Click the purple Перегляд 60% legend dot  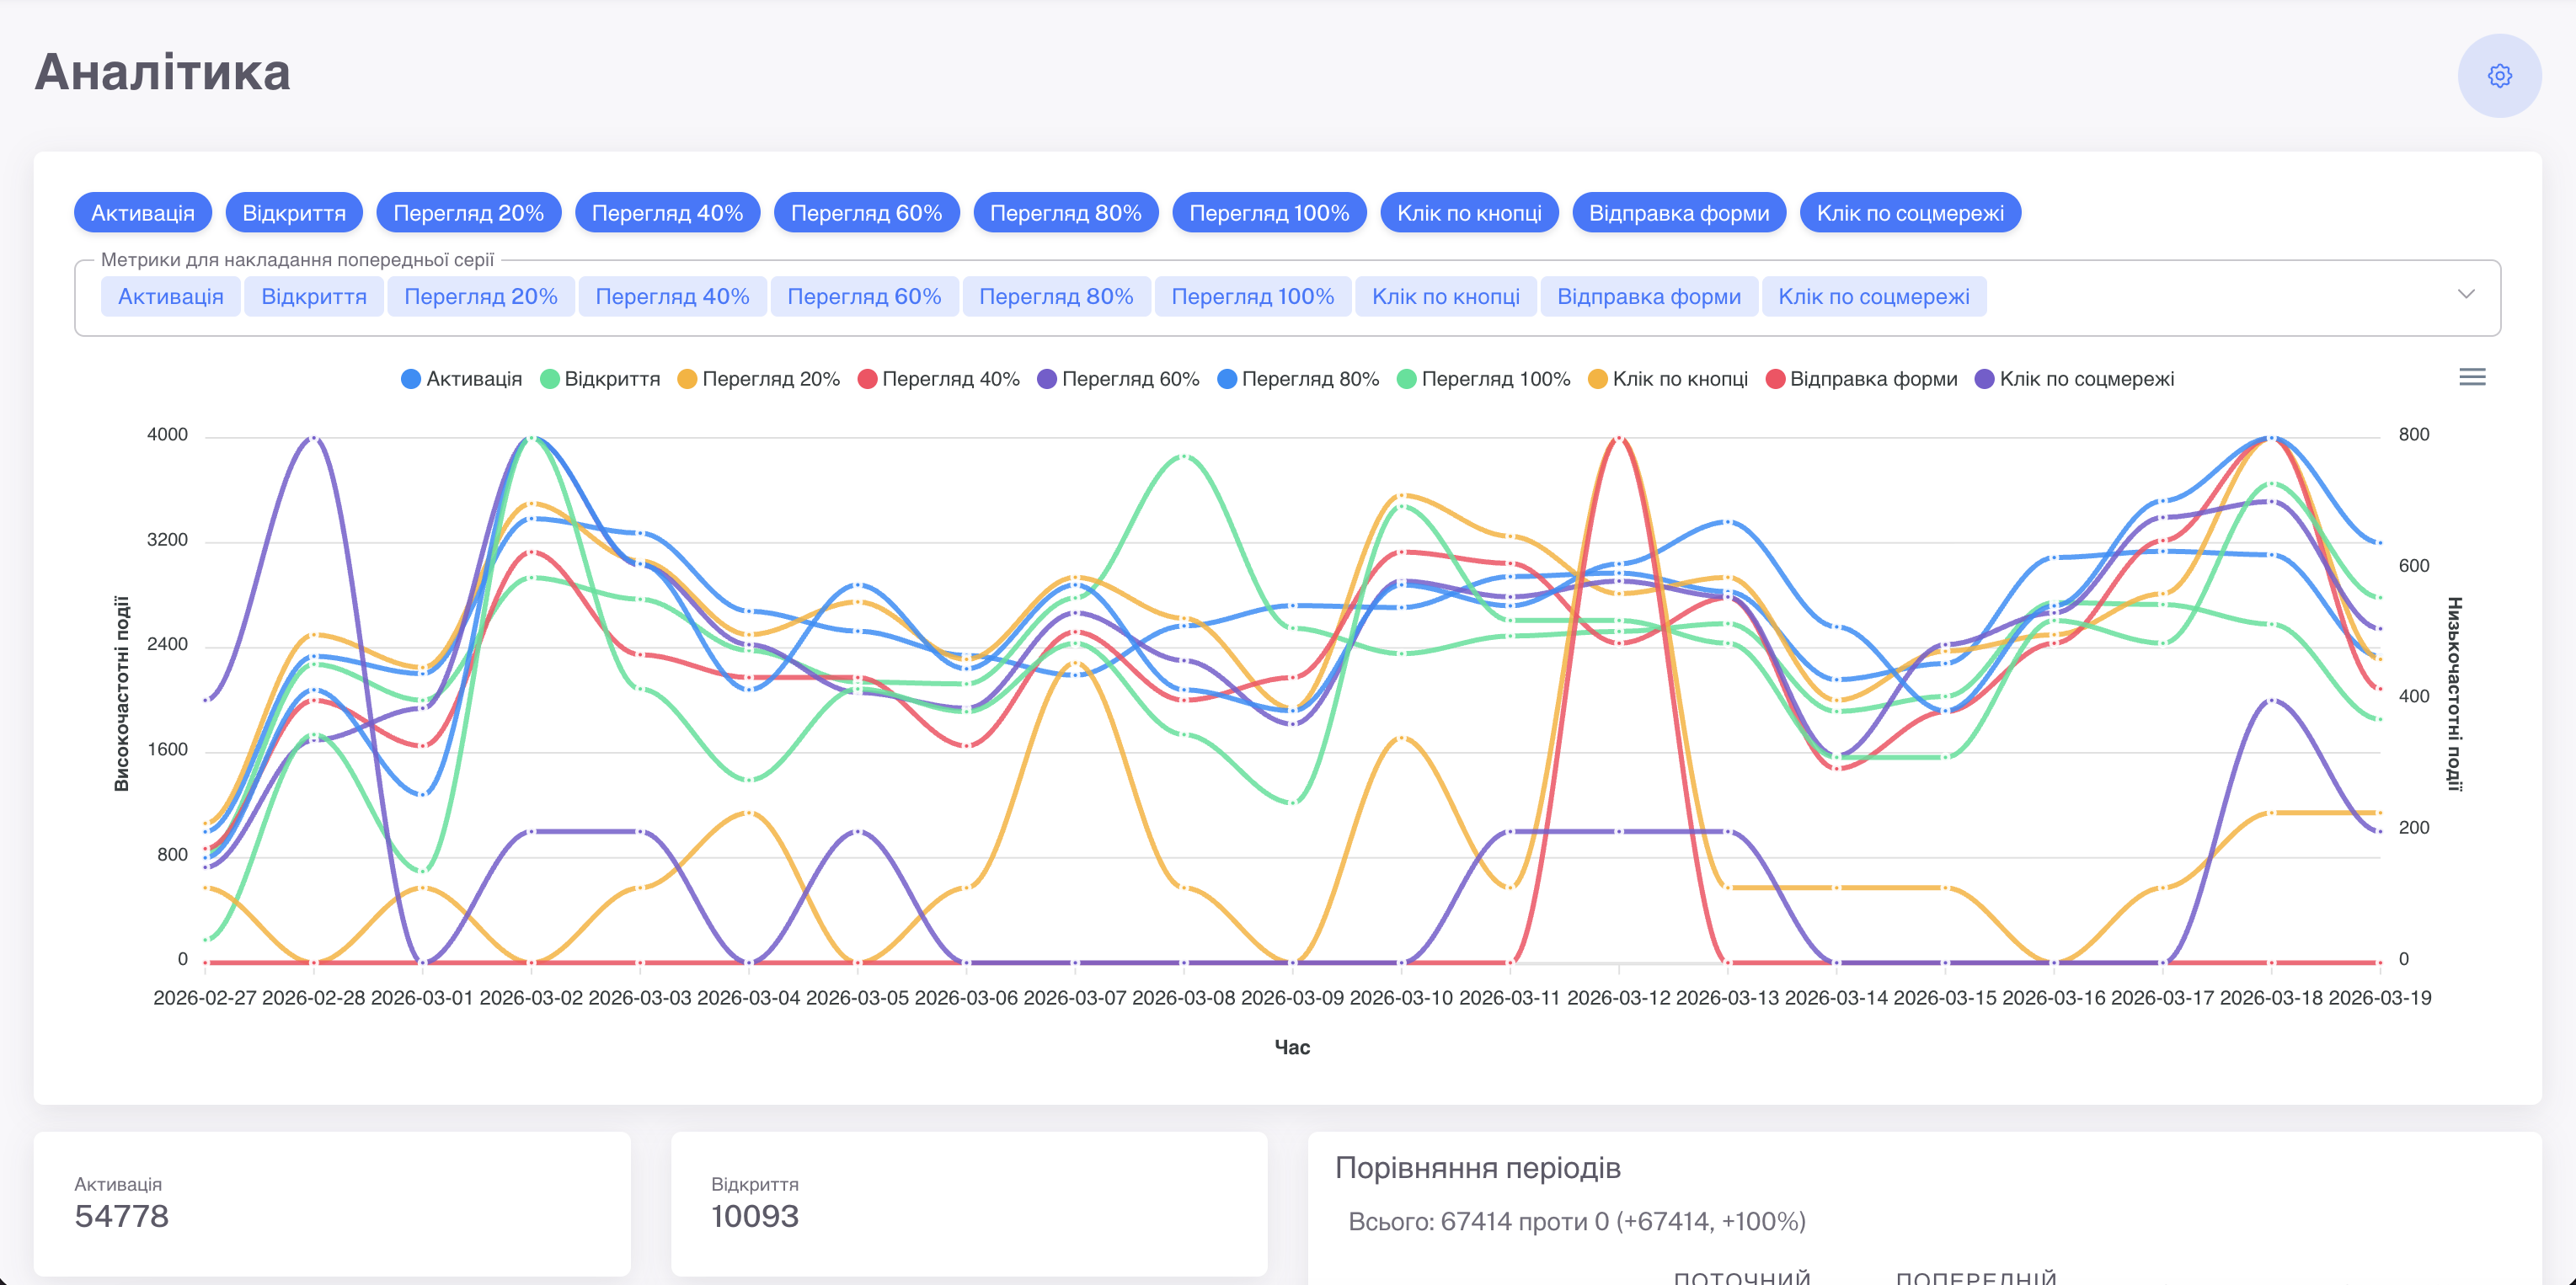coord(1047,379)
